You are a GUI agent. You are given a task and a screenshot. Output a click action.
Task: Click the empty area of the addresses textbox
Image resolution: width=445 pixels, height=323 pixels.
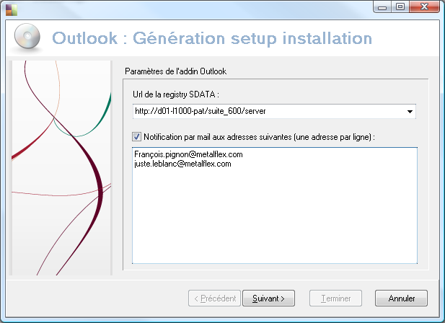(x=275, y=216)
